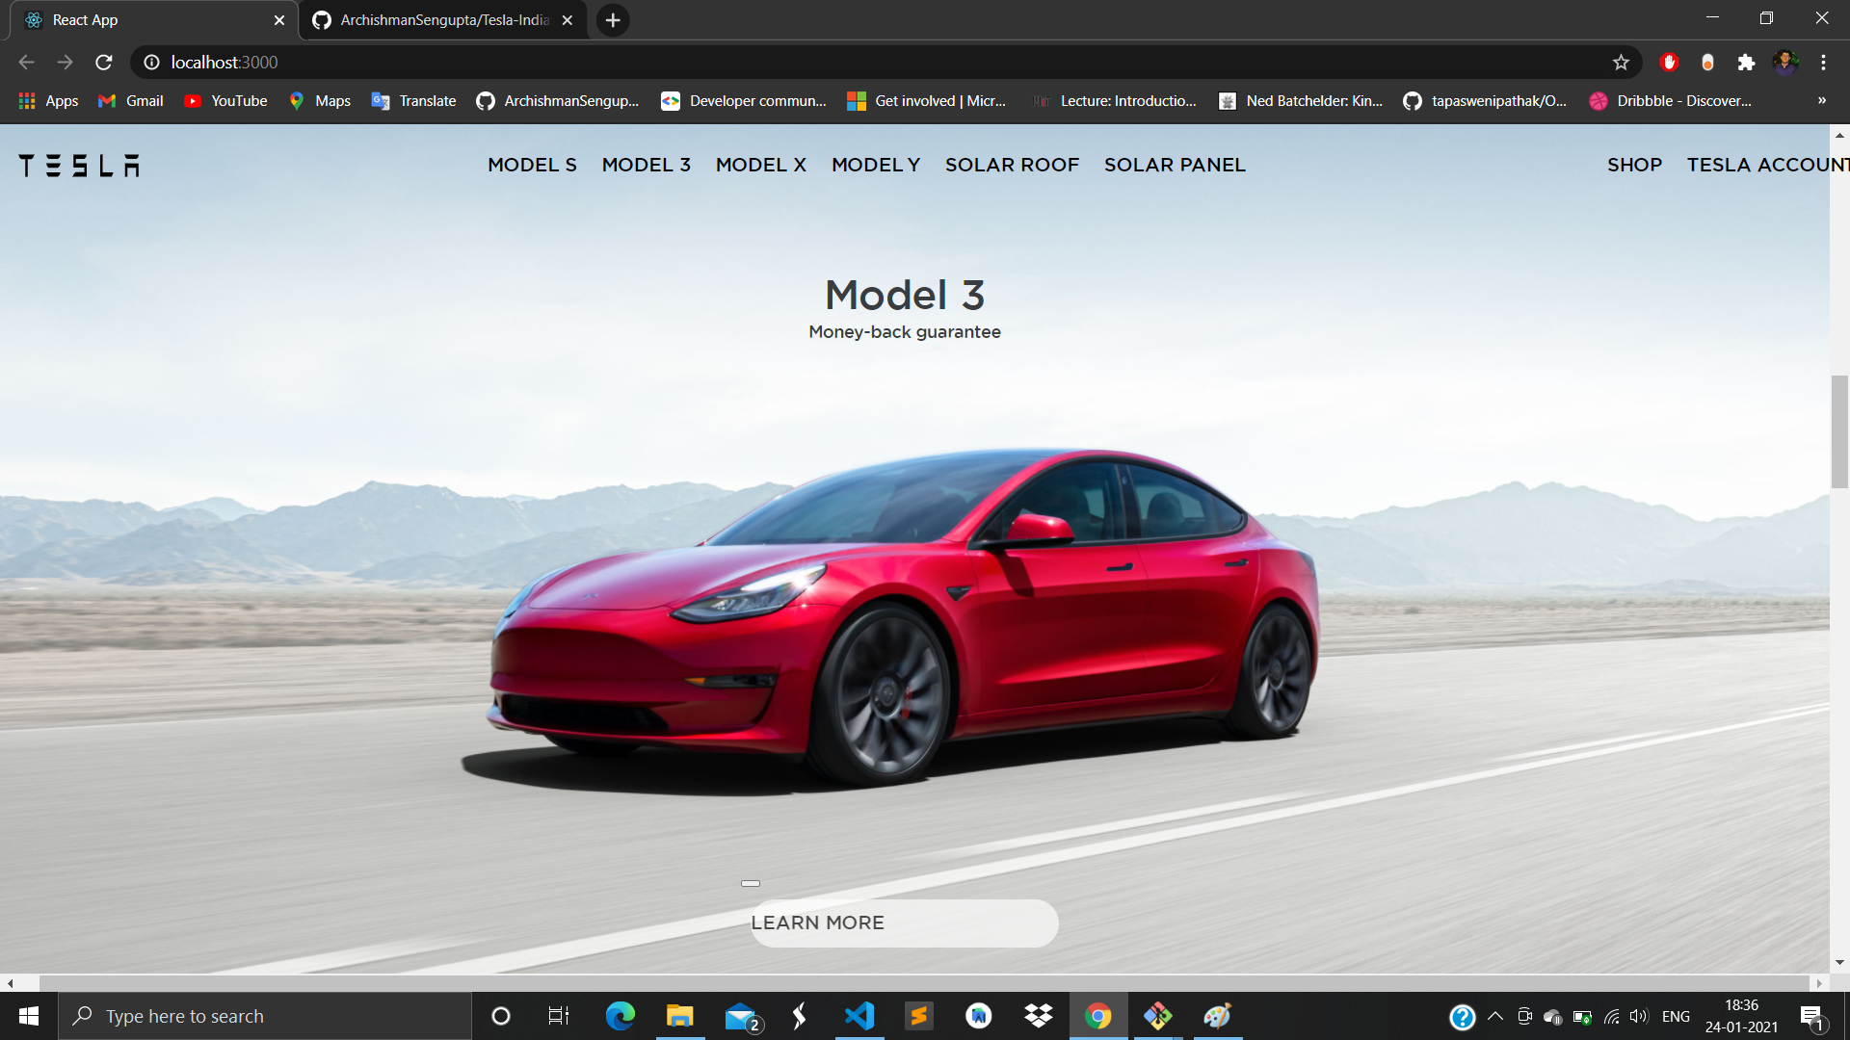Open Sublime Text from taskbar
This screenshot has width=1850, height=1040.
[918, 1016]
